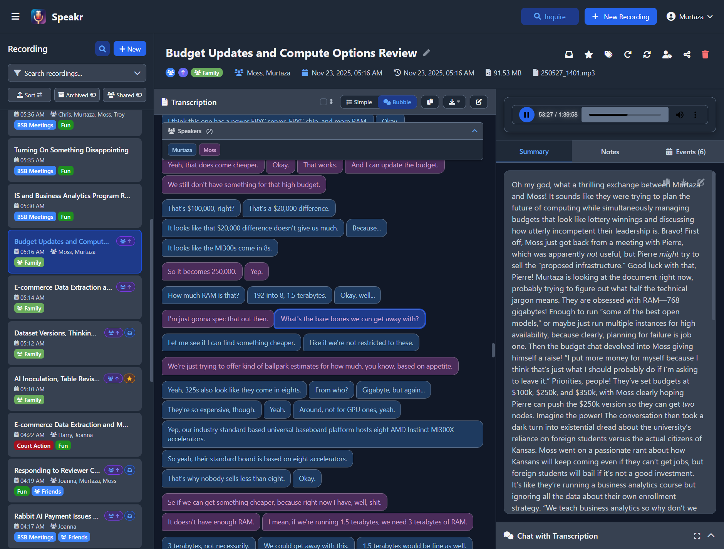Viewport: 724px width, 549px height.
Task: Toggle the Archived recordings filter
Action: point(77,95)
